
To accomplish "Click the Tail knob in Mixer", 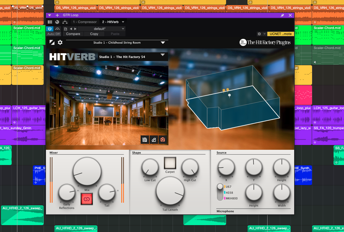I will [x=107, y=193].
